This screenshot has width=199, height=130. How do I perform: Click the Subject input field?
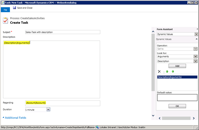(x=63, y=32)
